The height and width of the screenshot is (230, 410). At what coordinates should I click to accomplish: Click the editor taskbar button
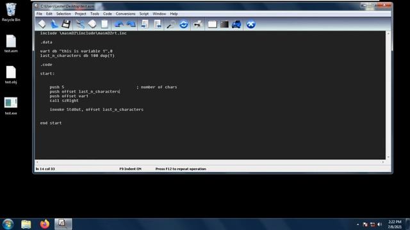(x=63, y=224)
